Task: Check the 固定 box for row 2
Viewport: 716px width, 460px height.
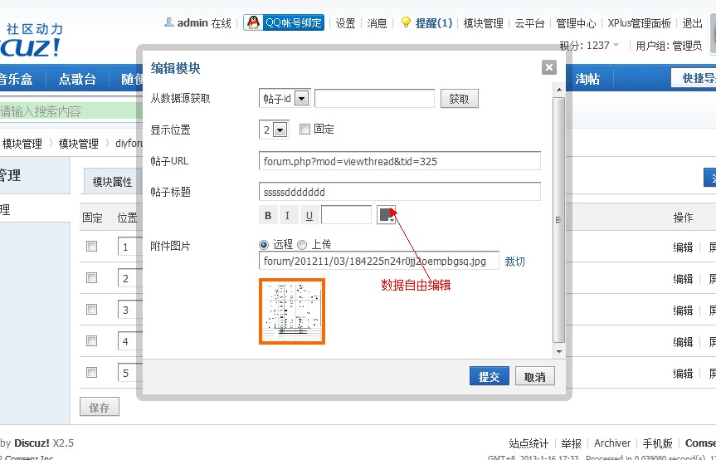Action: pos(92,277)
